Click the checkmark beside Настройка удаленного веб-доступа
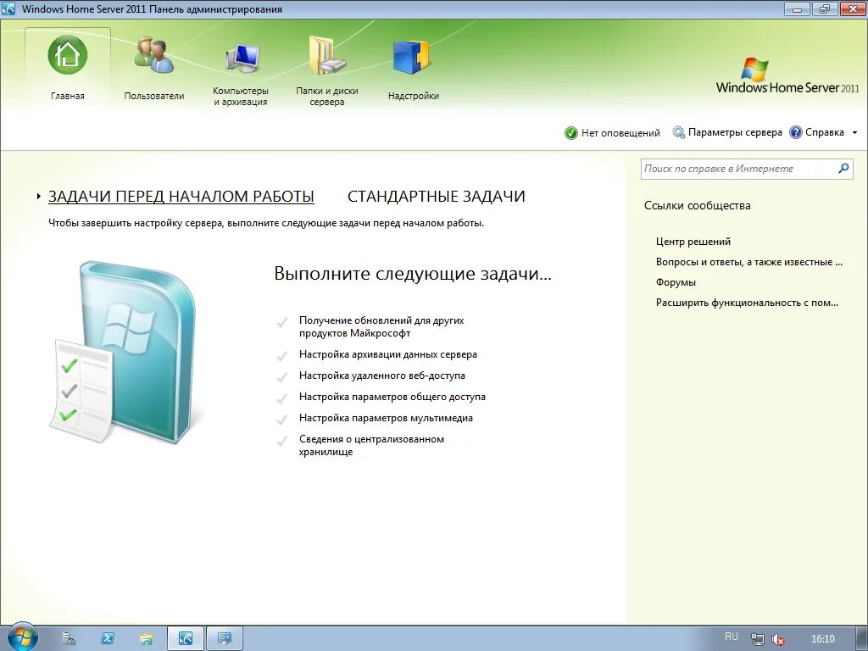 tap(281, 376)
